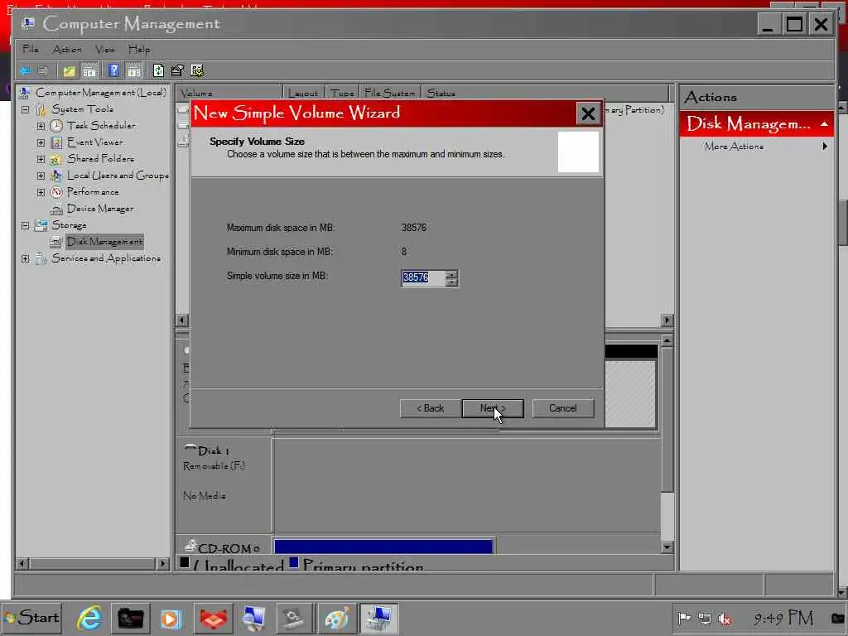
Task: Click the Local Users and Groups icon
Action: point(56,176)
